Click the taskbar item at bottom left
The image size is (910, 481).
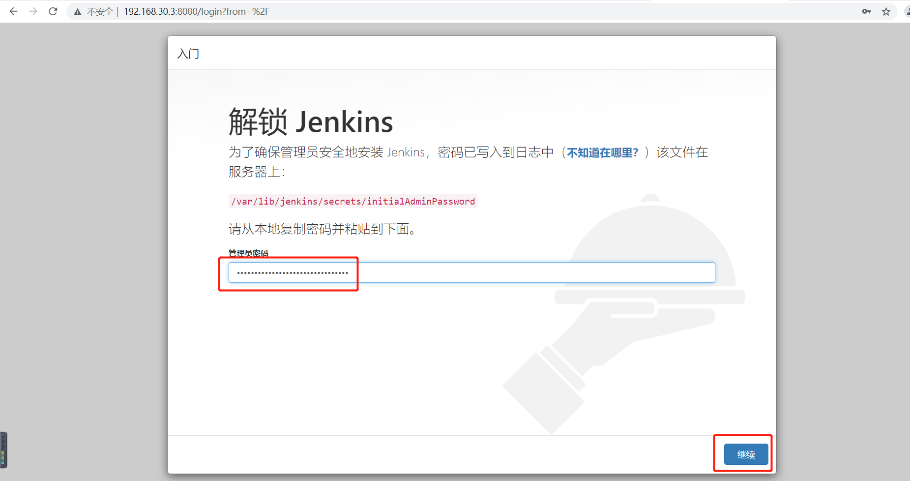click(x=4, y=450)
